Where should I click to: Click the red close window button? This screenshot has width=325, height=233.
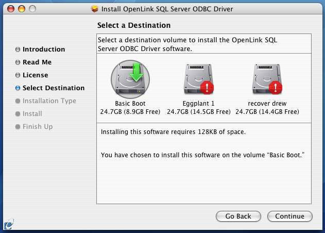click(x=11, y=9)
